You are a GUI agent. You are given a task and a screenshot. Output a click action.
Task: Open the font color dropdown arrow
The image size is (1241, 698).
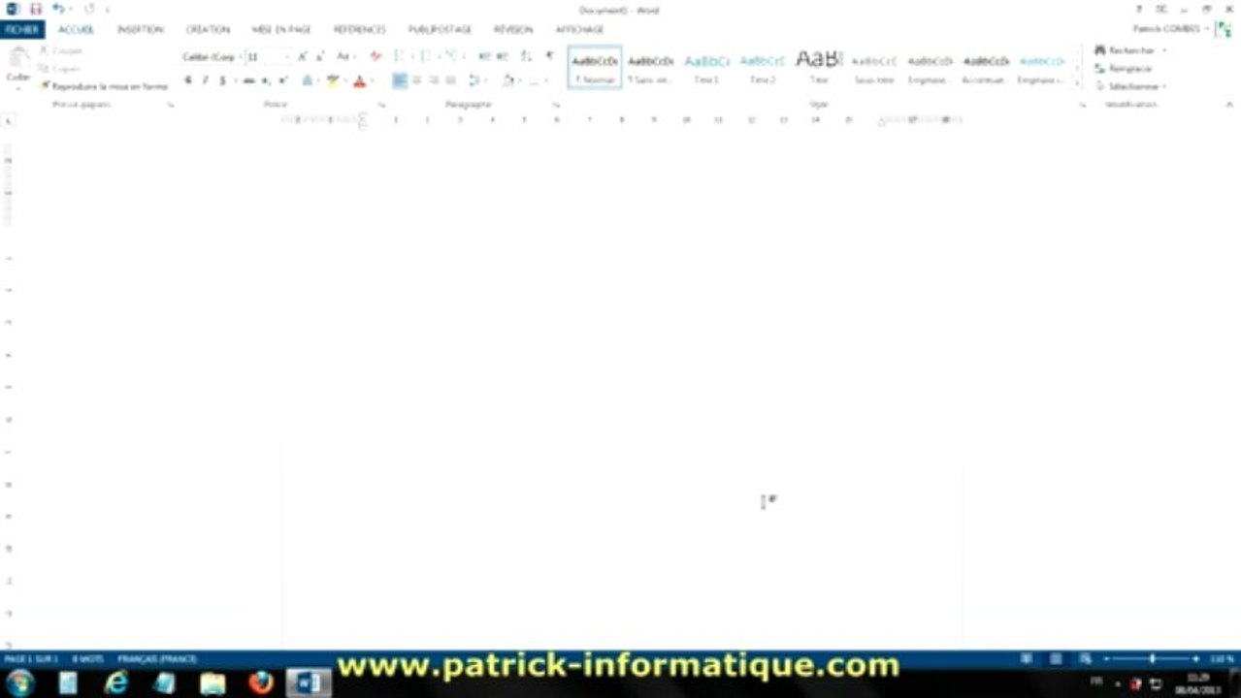coord(372,80)
